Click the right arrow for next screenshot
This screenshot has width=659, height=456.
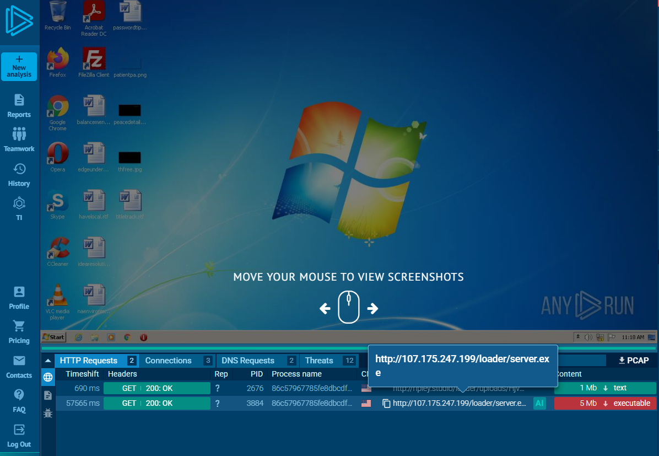(372, 309)
